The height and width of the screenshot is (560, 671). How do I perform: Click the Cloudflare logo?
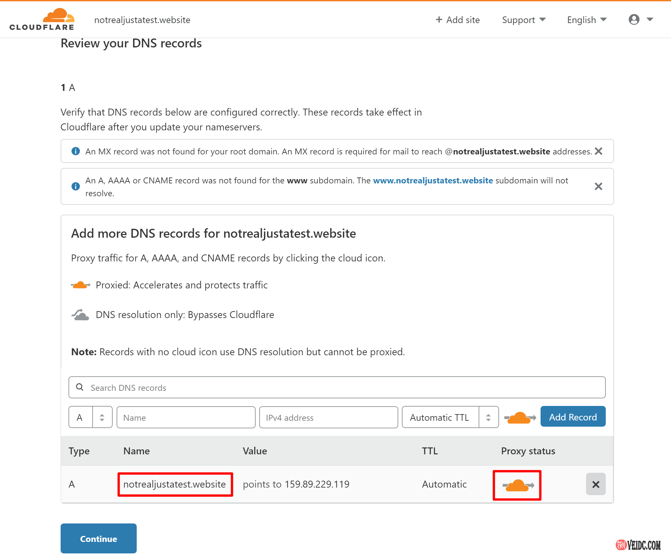(42, 19)
